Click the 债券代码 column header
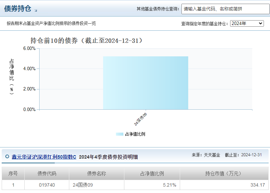The height and width of the screenshot is (193, 270). [x=47, y=173]
